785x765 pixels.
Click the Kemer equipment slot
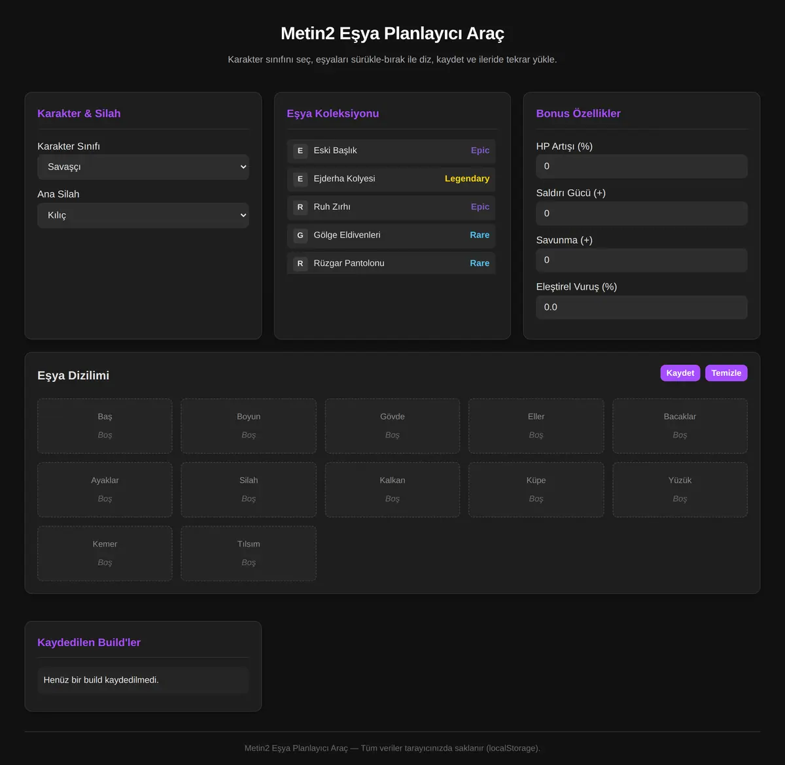(105, 553)
